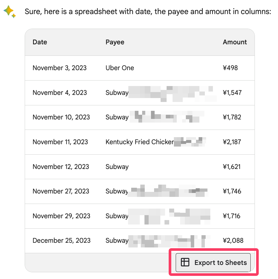Image resolution: width=278 pixels, height=279 pixels.
Task: Select the November 3, 2023 date cell
Action: click(60, 68)
